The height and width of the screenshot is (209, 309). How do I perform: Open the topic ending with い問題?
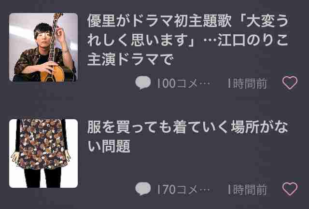[x=188, y=137]
